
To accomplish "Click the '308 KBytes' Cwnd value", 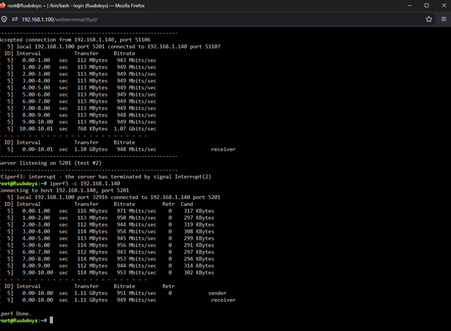I will [199, 231].
